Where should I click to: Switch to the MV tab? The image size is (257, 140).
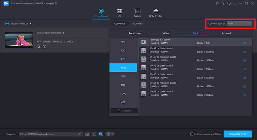(119, 13)
